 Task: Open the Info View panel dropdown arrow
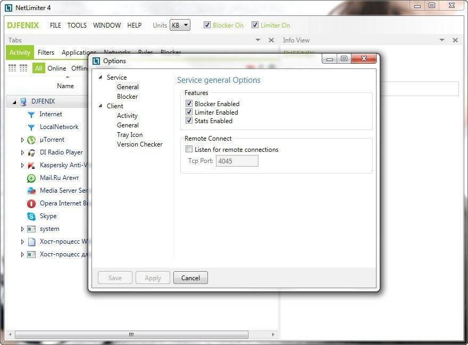[442, 40]
